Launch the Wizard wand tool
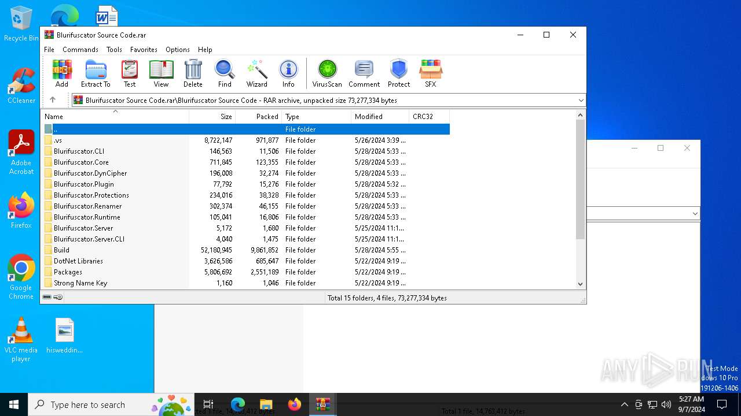The image size is (741, 416). coord(256,73)
